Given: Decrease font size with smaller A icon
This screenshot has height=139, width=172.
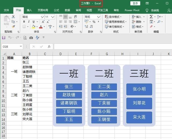Looking at the screenshot, I should click(48, 22).
